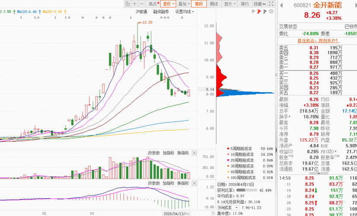The height and width of the screenshot is (216, 357).
Task: Click 平均成本 8.97 text
Action: (231, 196)
